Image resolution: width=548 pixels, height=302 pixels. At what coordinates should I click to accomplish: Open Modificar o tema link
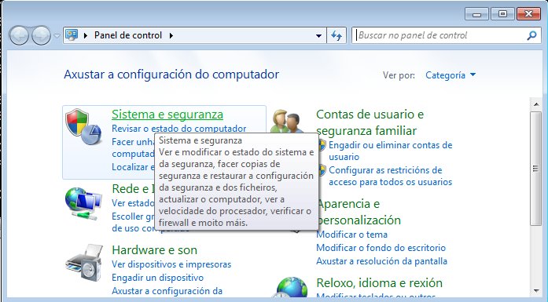click(351, 235)
